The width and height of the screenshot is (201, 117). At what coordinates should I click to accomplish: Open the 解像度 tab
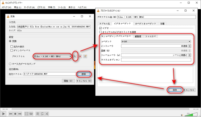[x=138, y=37]
